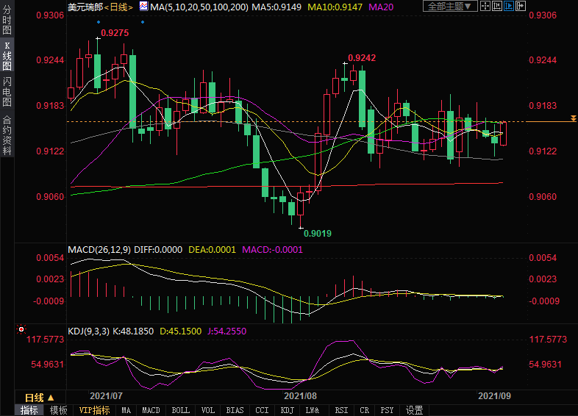The image size is (578, 416).
Task: Select the BOLL indicator
Action: 180,410
